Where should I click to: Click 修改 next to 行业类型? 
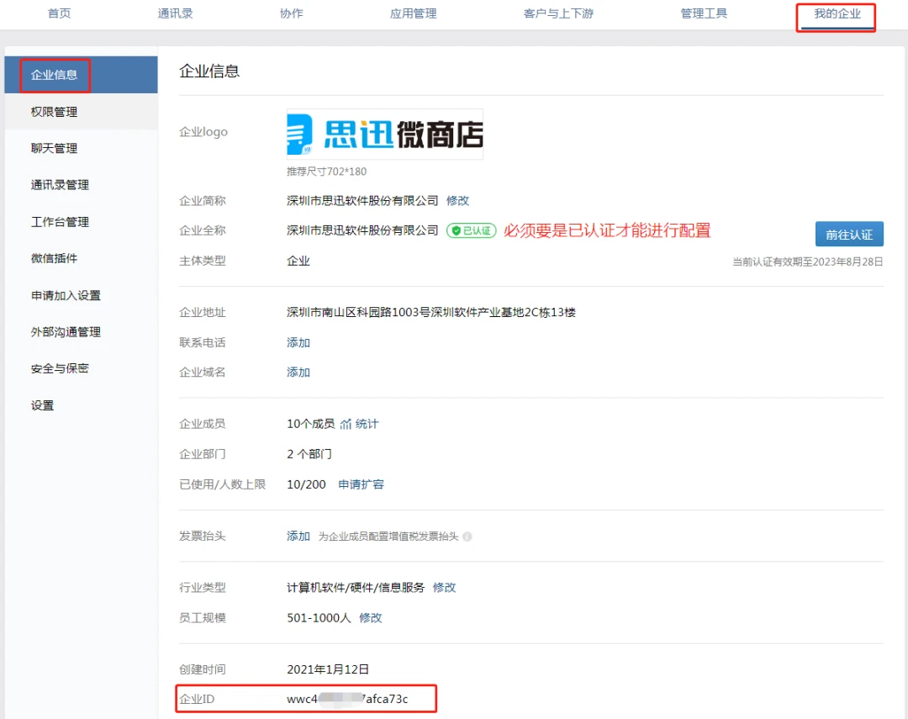click(444, 588)
